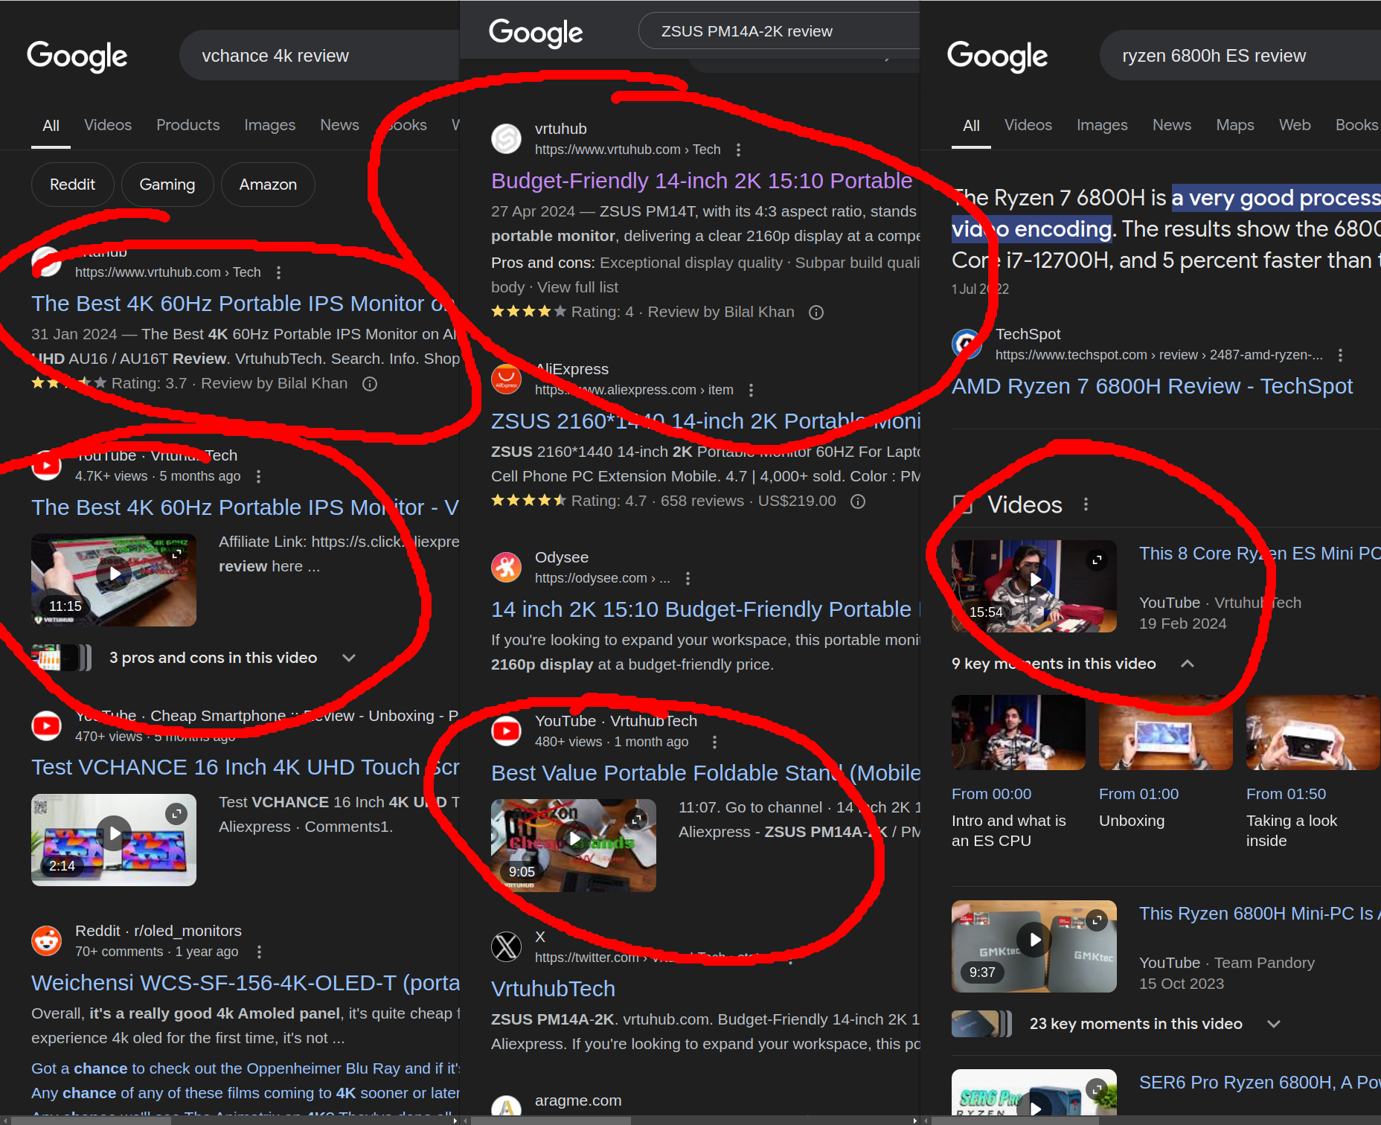1381x1125 pixels.
Task: Click expand icon on 9:37 GMKtec video thumbnail
Action: (1097, 920)
